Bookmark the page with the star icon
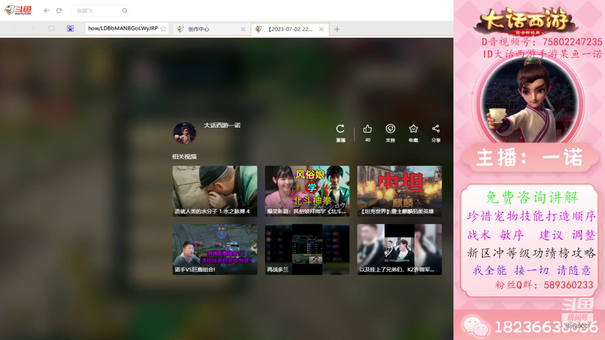 click(163, 29)
